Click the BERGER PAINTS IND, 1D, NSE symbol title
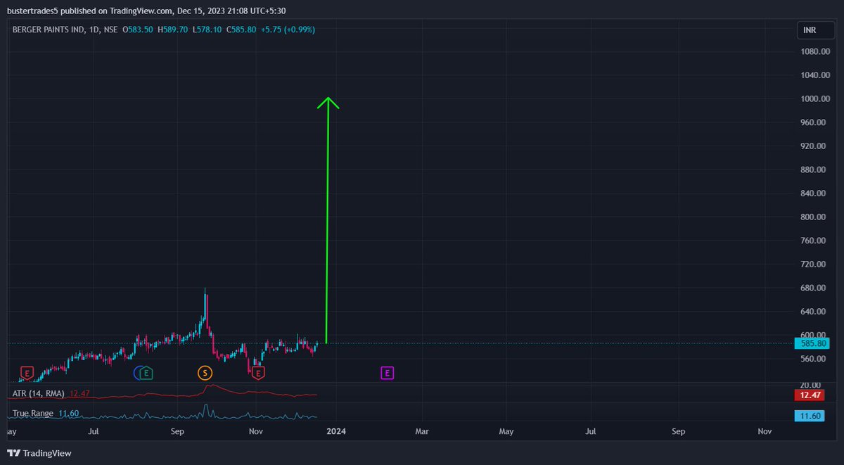This screenshot has width=844, height=465. click(x=65, y=30)
